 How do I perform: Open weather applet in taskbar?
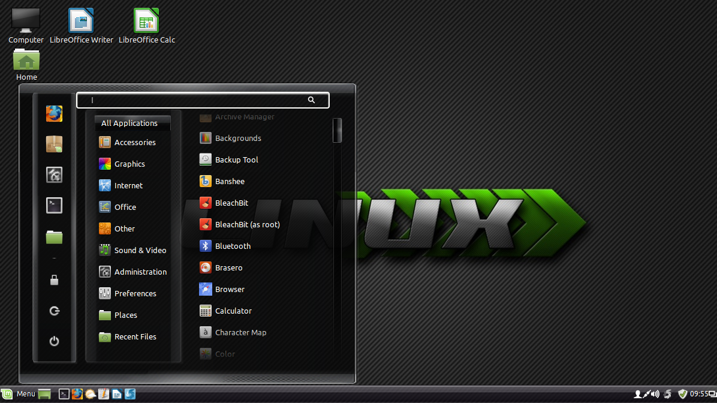pyautogui.click(x=91, y=394)
